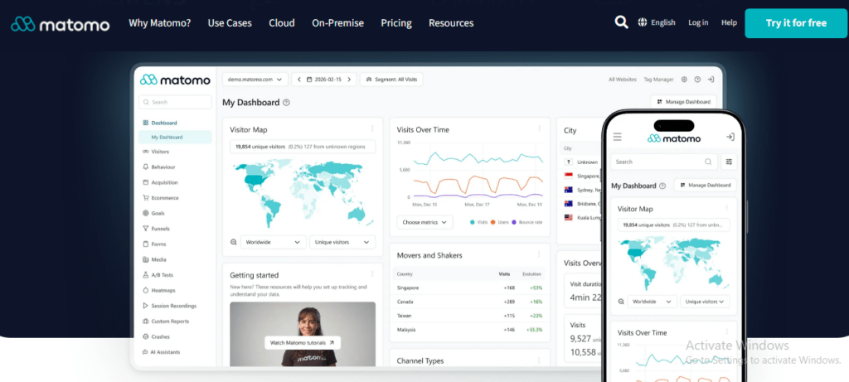Viewport: 849px width, 382px height.
Task: Click the globe icon beside English
Action: (643, 22)
